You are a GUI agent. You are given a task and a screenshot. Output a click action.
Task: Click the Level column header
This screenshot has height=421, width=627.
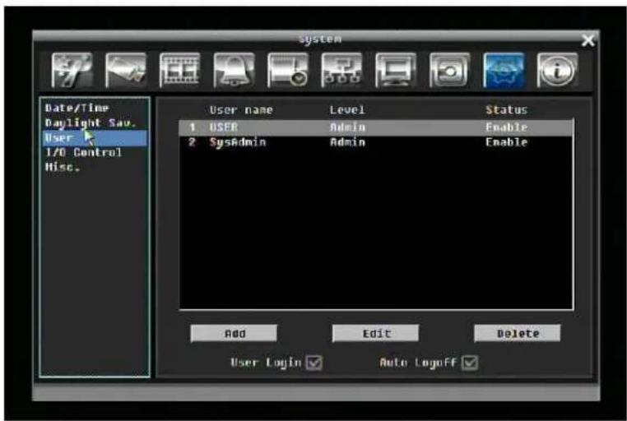click(x=347, y=110)
